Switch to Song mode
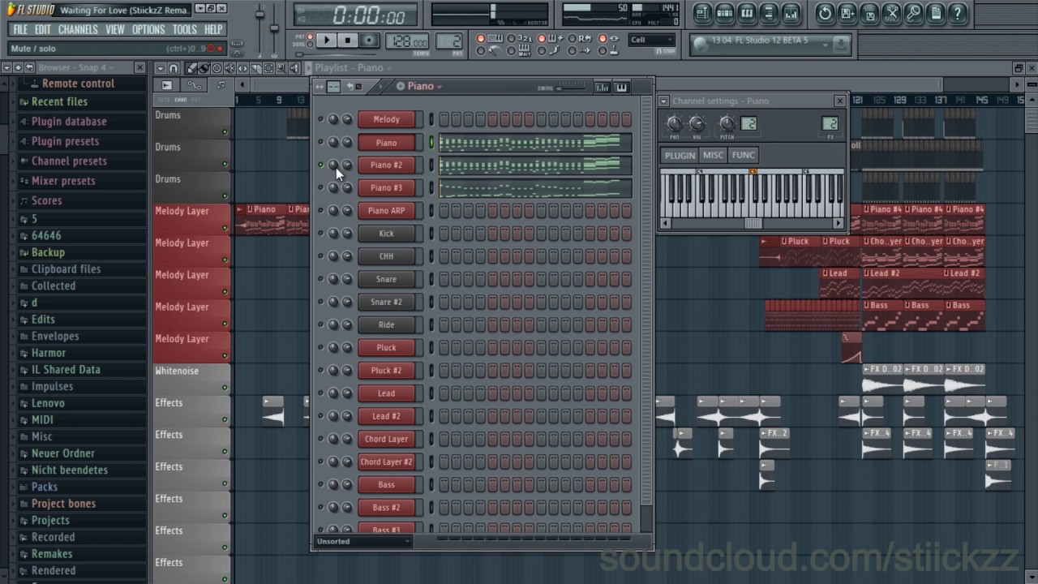 [310, 44]
